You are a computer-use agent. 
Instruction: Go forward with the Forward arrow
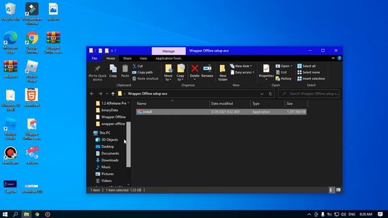point(100,94)
